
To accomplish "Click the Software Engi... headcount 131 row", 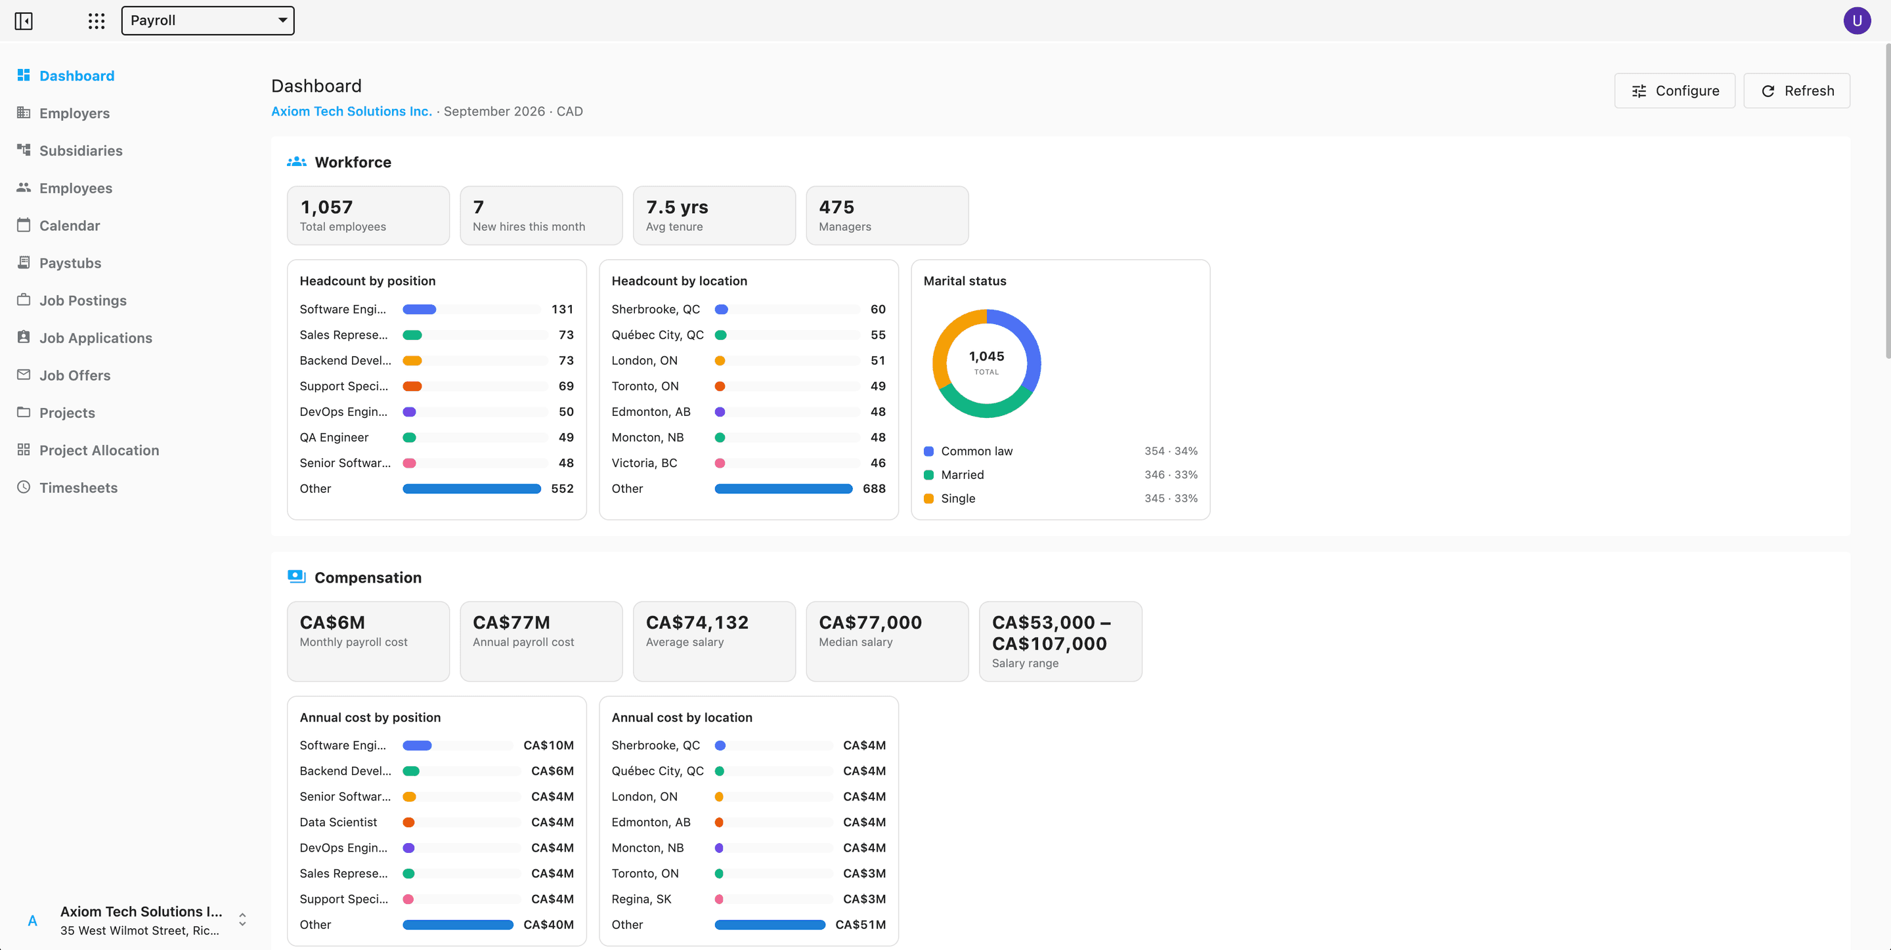I will coord(436,309).
